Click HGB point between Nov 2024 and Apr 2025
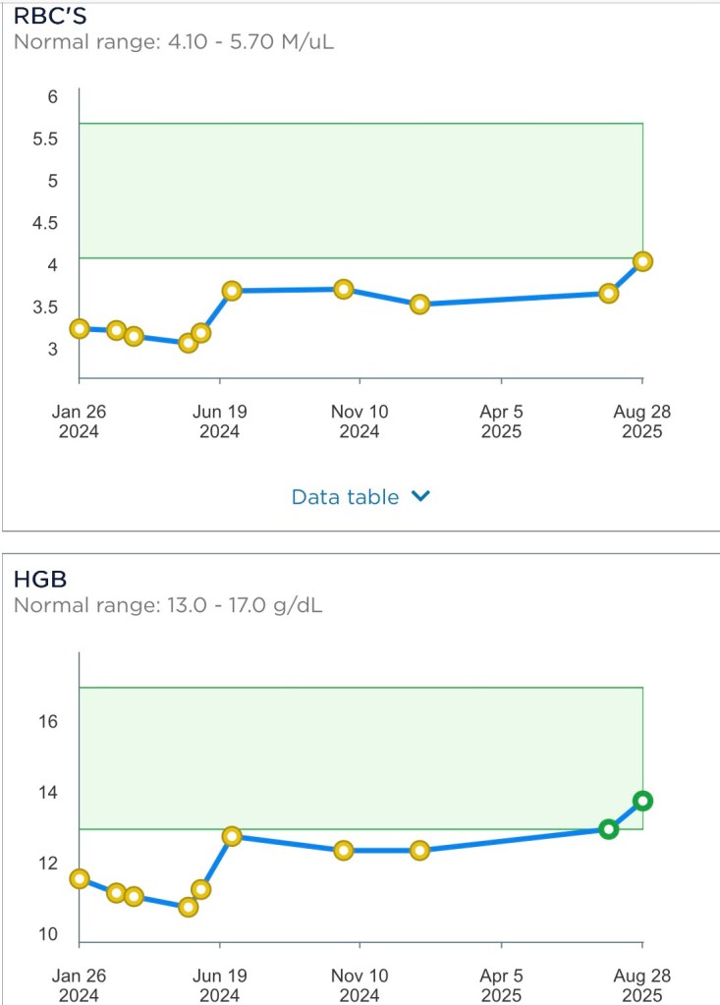The height and width of the screenshot is (1005, 720). [419, 851]
